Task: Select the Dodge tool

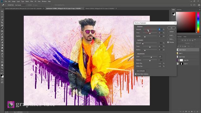Action: coord(2,51)
